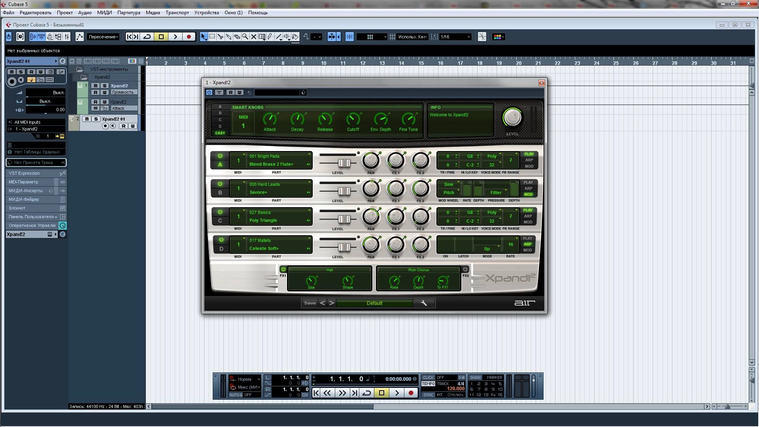Screen dimensions: 759x427
Task: Click the Cycle loop button in toolbar
Action: pyautogui.click(x=147, y=37)
